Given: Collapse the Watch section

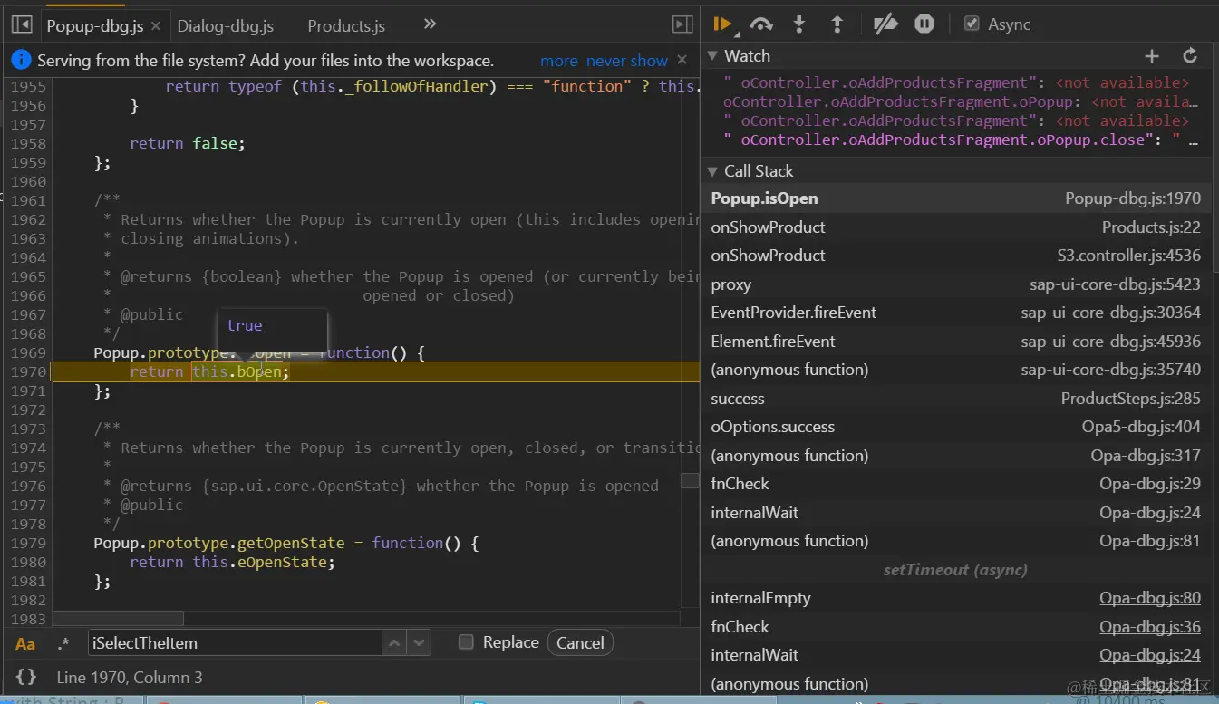Looking at the screenshot, I should click(x=712, y=56).
